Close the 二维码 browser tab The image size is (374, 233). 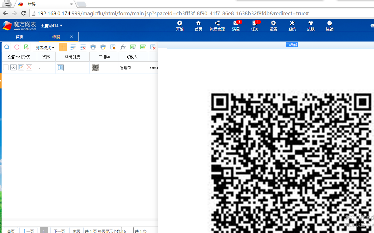[71, 4]
